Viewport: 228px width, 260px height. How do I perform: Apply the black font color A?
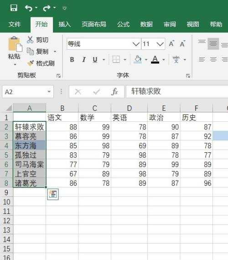click(155, 59)
